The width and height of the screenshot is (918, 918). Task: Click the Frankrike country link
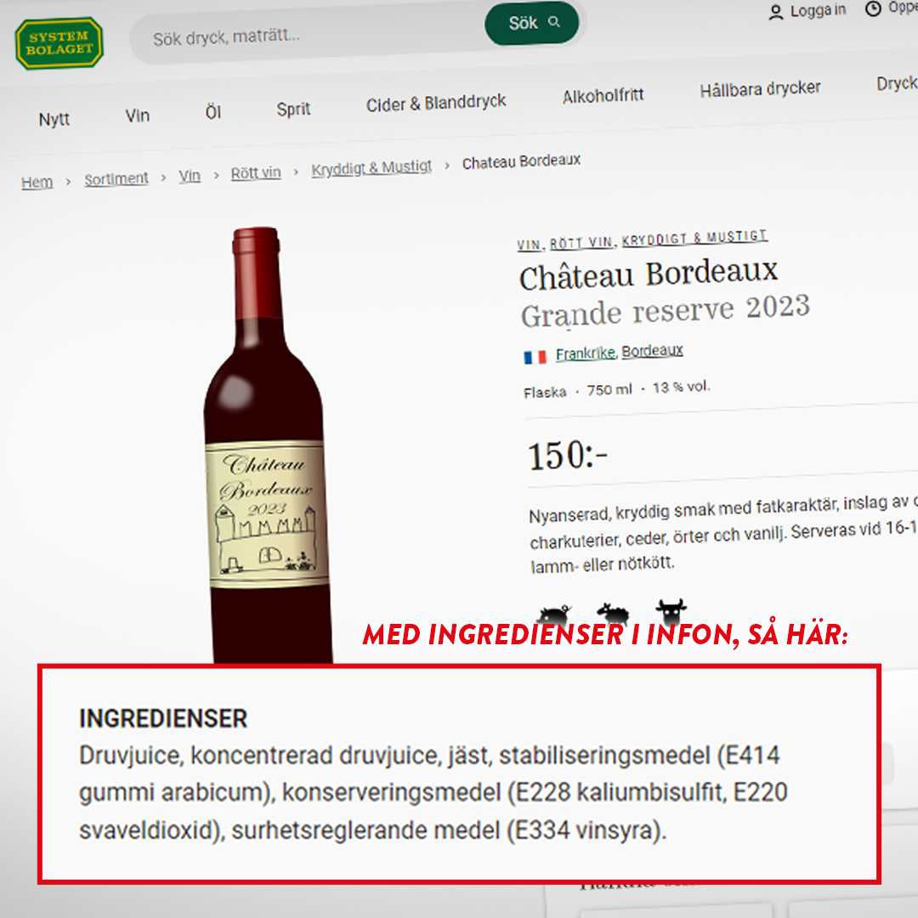(585, 354)
